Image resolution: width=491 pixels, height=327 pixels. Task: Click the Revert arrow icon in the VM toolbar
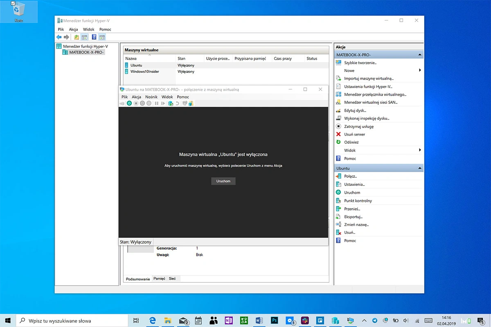(177, 103)
